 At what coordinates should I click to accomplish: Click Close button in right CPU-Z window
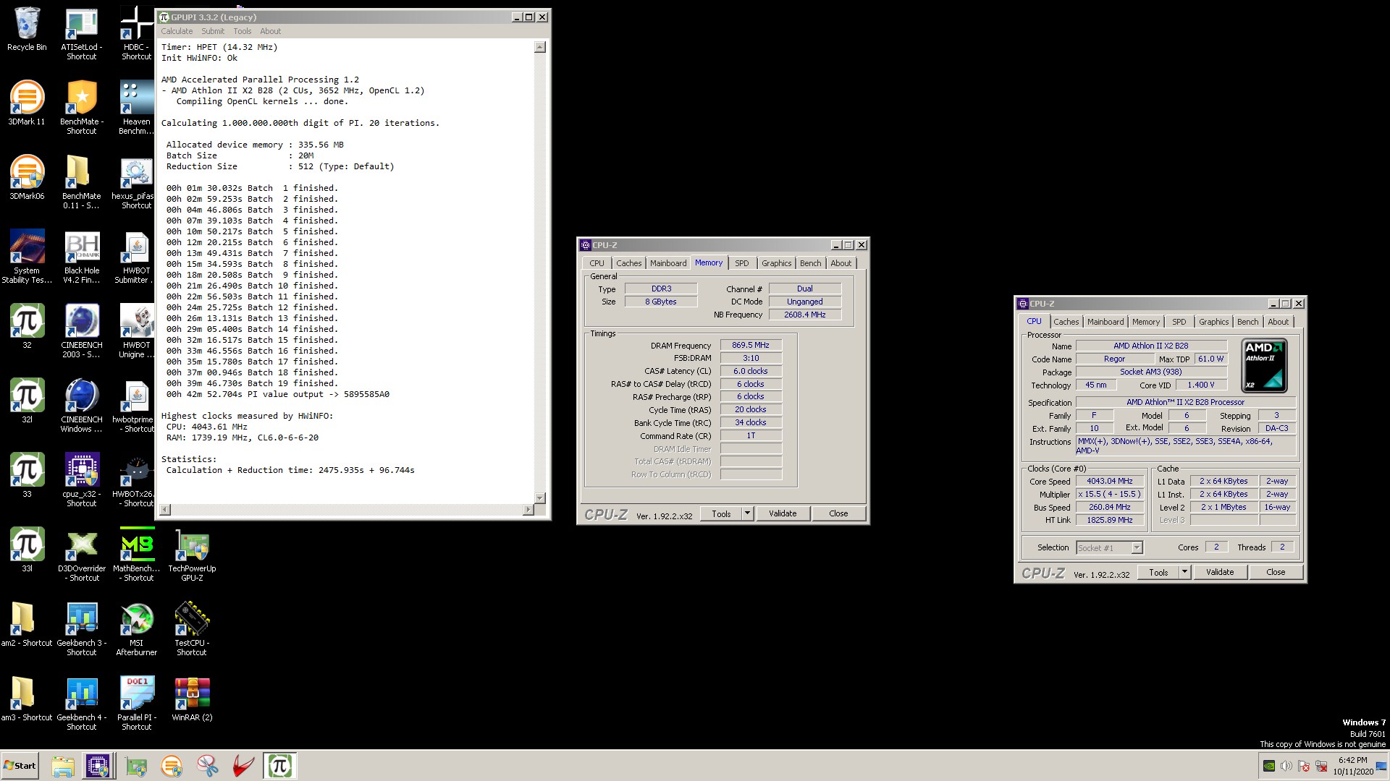(x=1275, y=572)
